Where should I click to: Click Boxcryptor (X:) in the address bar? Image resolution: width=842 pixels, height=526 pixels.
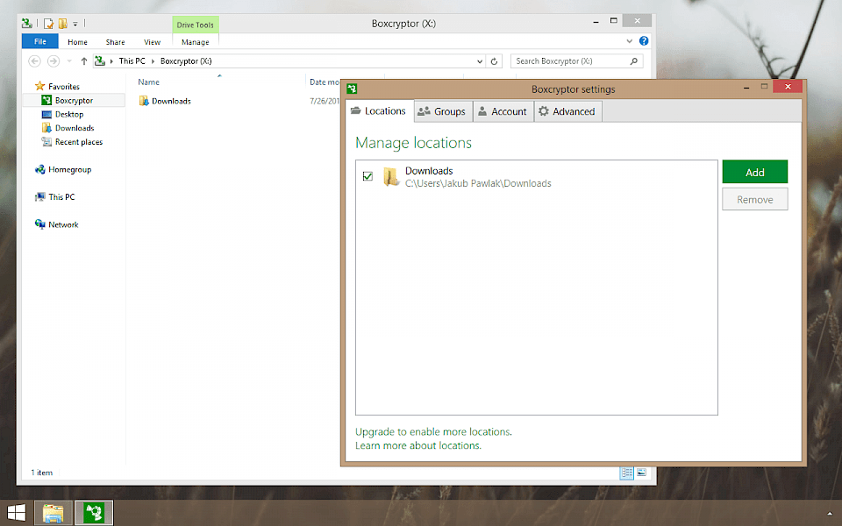pos(186,61)
